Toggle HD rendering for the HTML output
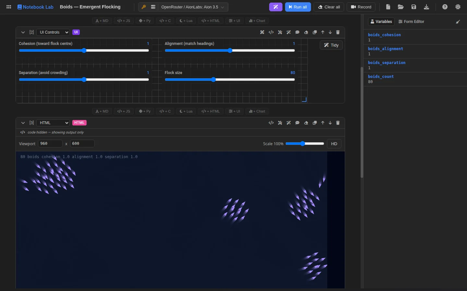 [334, 144]
